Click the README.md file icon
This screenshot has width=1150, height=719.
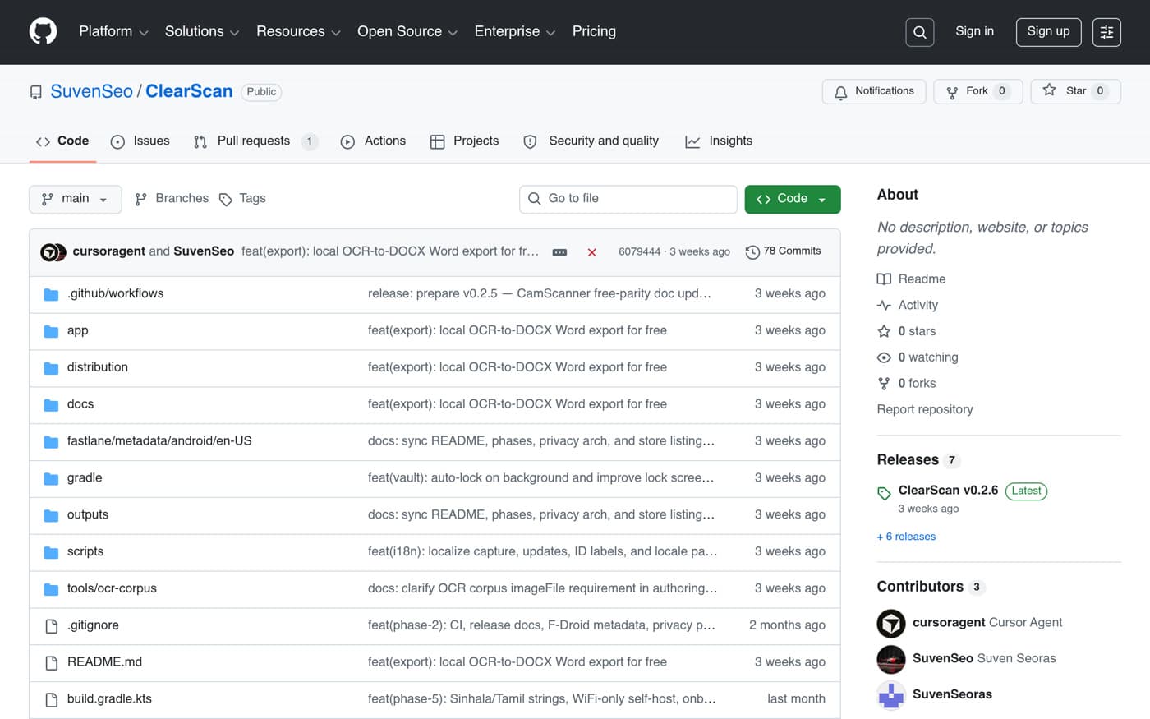(x=51, y=663)
